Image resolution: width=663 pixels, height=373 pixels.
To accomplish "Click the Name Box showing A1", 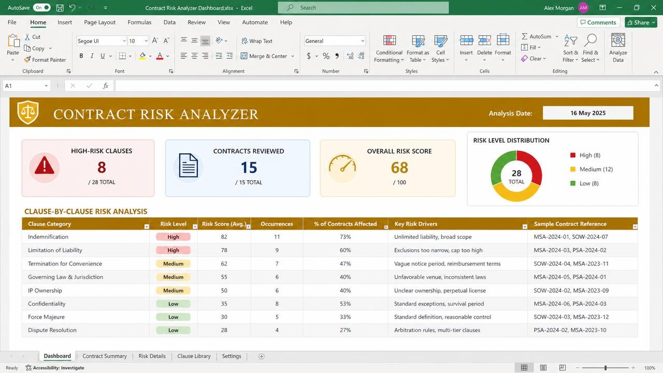I will [26, 86].
